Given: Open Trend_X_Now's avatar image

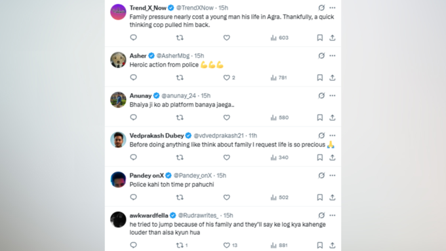Looking at the screenshot, I should pos(118,12).
